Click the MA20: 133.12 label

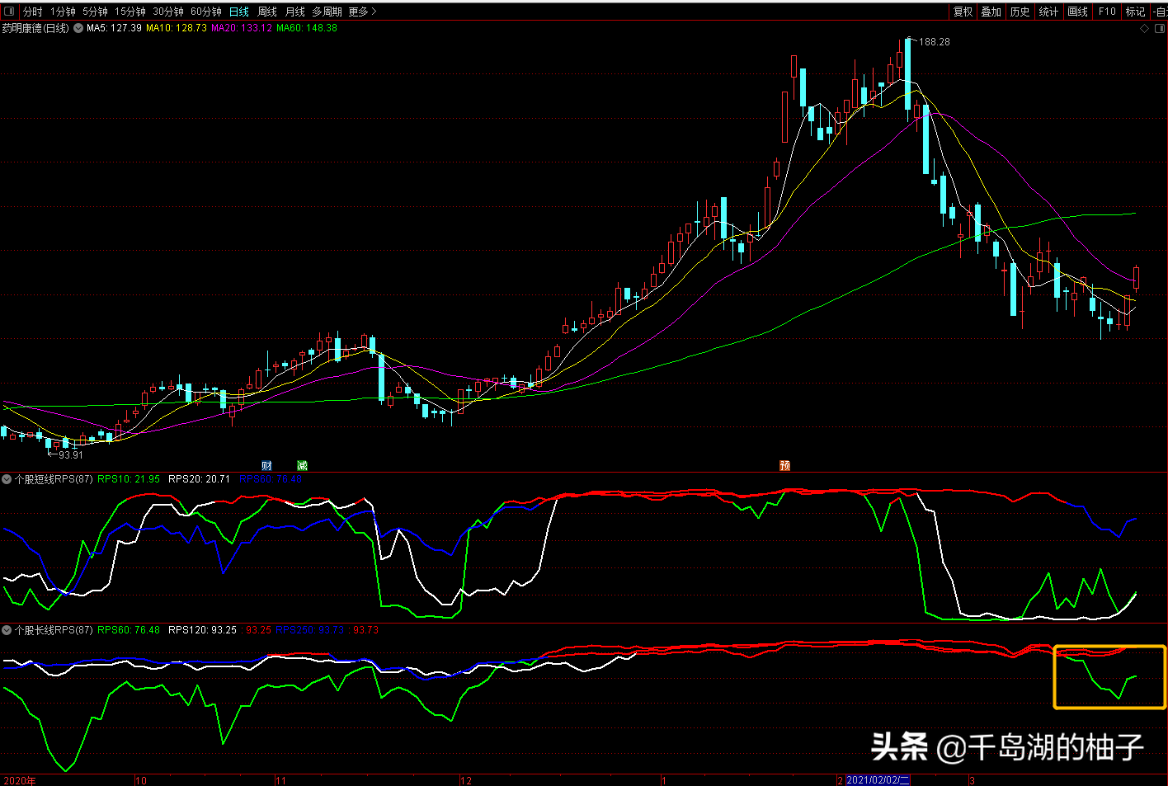tap(242, 28)
